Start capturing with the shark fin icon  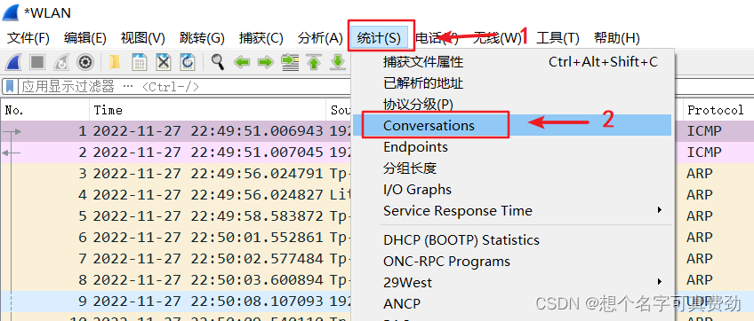pyautogui.click(x=14, y=62)
